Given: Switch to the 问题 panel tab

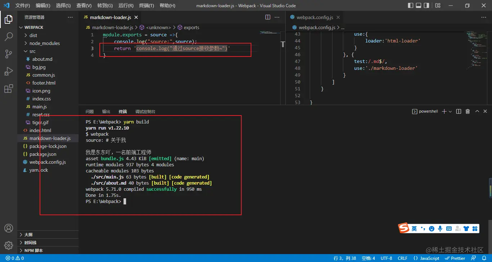Looking at the screenshot, I should (x=90, y=112).
